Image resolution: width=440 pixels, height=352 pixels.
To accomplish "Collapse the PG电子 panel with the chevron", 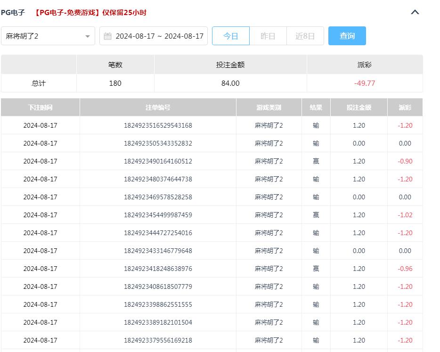I will pos(415,12).
